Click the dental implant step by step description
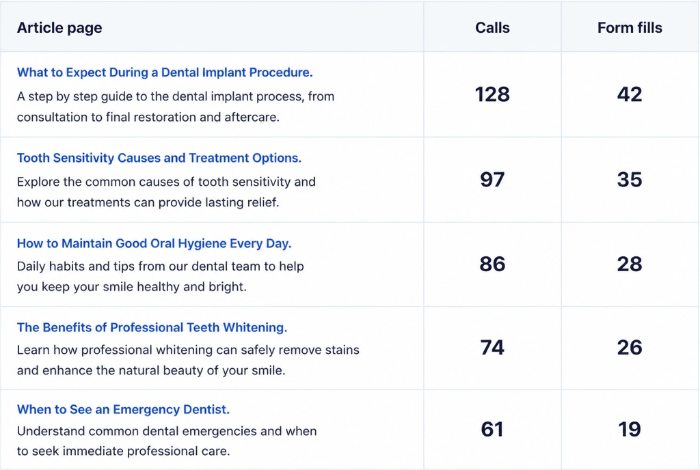Viewport: 700px width, 470px height. click(x=176, y=107)
